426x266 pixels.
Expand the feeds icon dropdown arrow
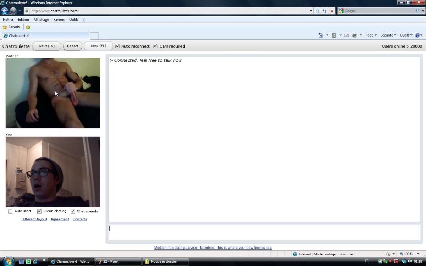[340, 35]
